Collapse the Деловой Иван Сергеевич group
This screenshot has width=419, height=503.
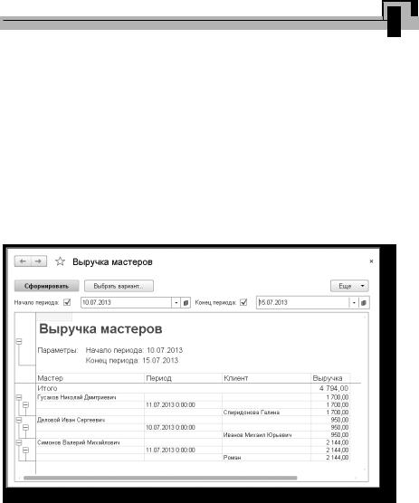(19, 420)
